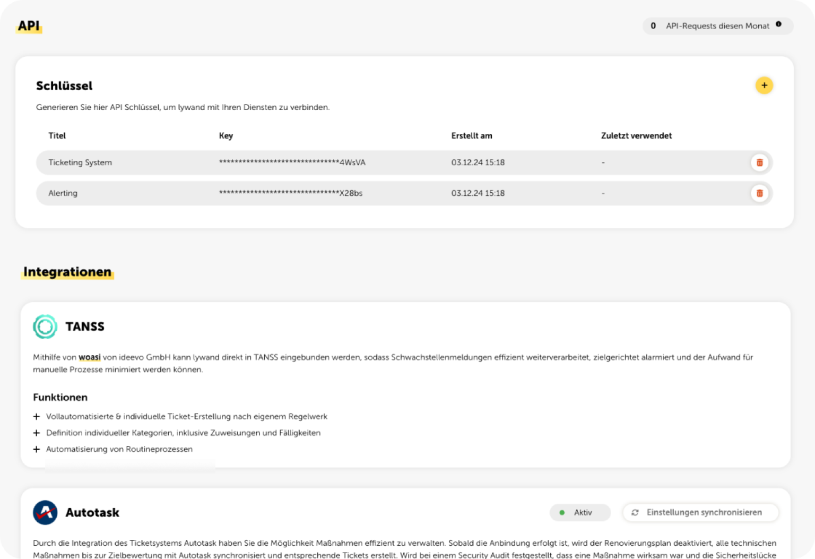Click the yellow plus to add API key
This screenshot has height=559, width=815.
pos(764,85)
